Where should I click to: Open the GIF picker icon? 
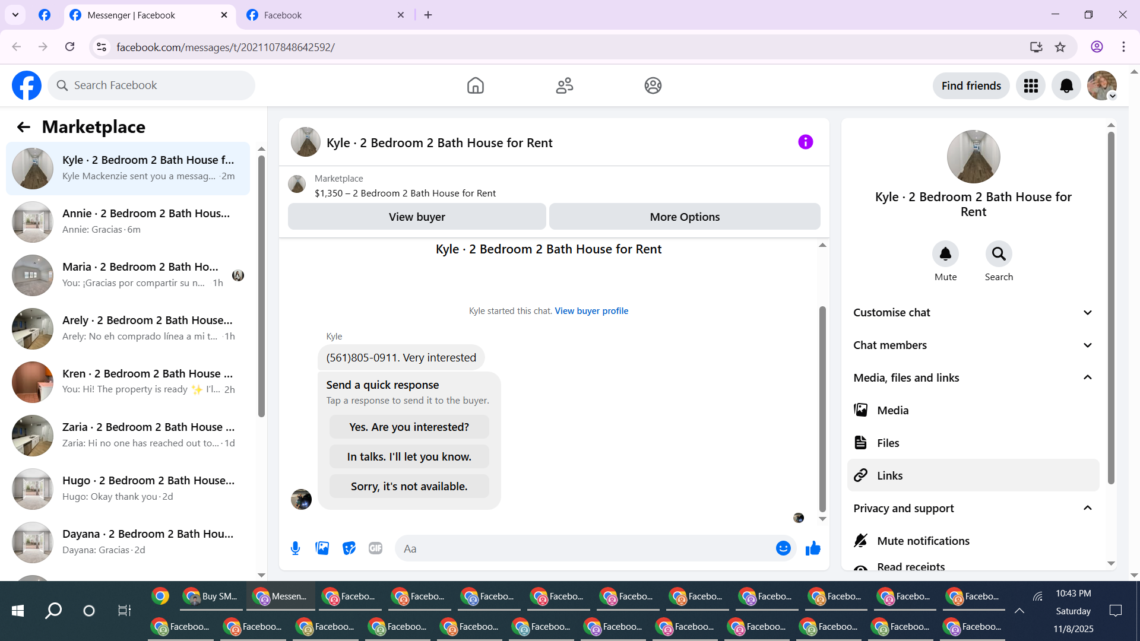[375, 548]
